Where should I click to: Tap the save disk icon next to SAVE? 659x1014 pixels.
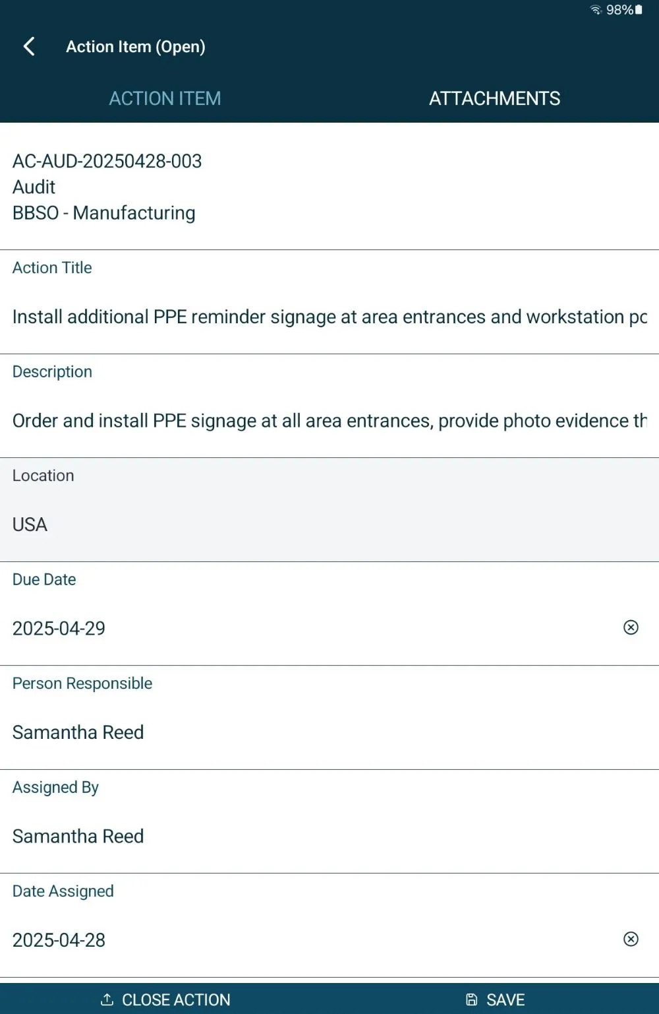pyautogui.click(x=471, y=999)
